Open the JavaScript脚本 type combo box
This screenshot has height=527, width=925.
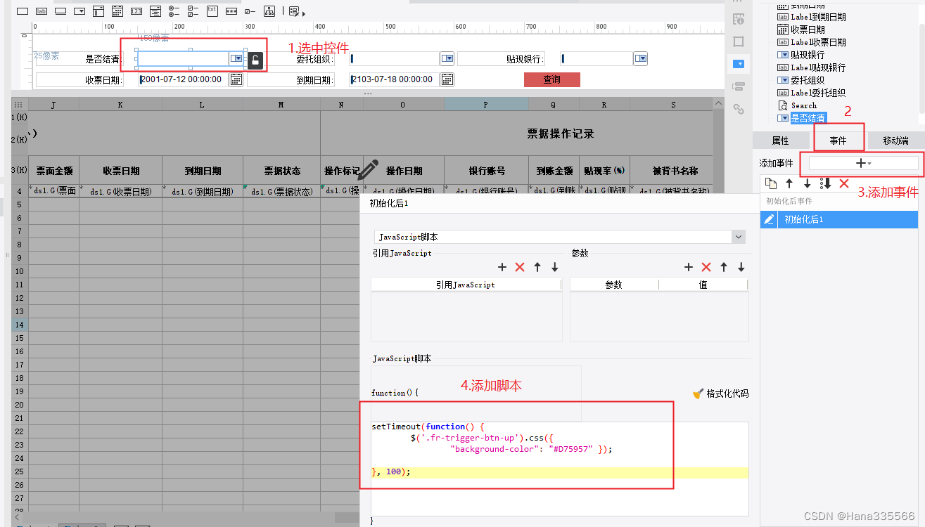pyautogui.click(x=559, y=237)
